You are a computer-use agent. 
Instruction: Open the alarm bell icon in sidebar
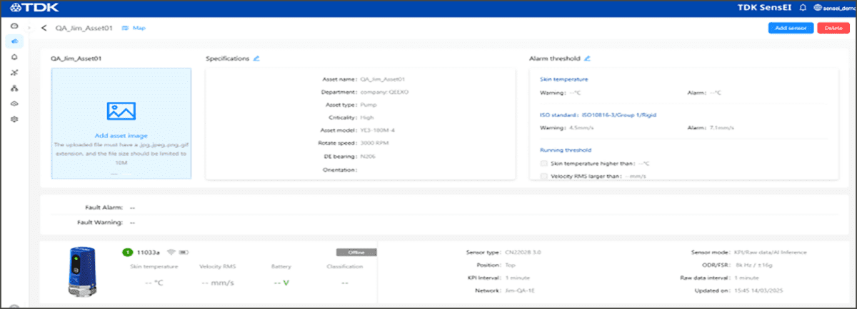click(x=14, y=57)
